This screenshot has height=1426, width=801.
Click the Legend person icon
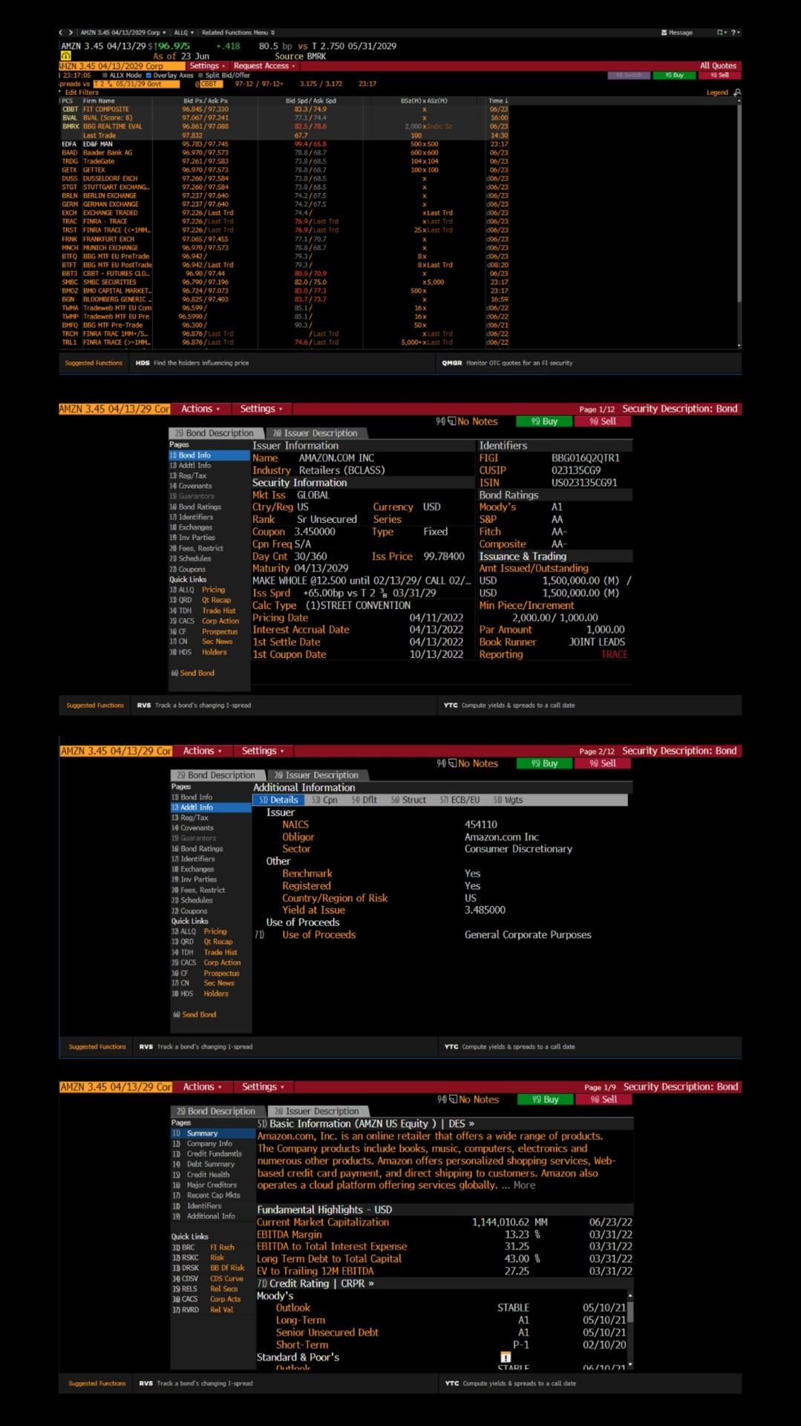click(737, 92)
